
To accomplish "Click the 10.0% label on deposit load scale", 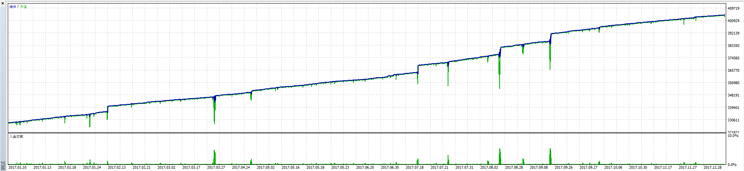I will coord(732,136).
